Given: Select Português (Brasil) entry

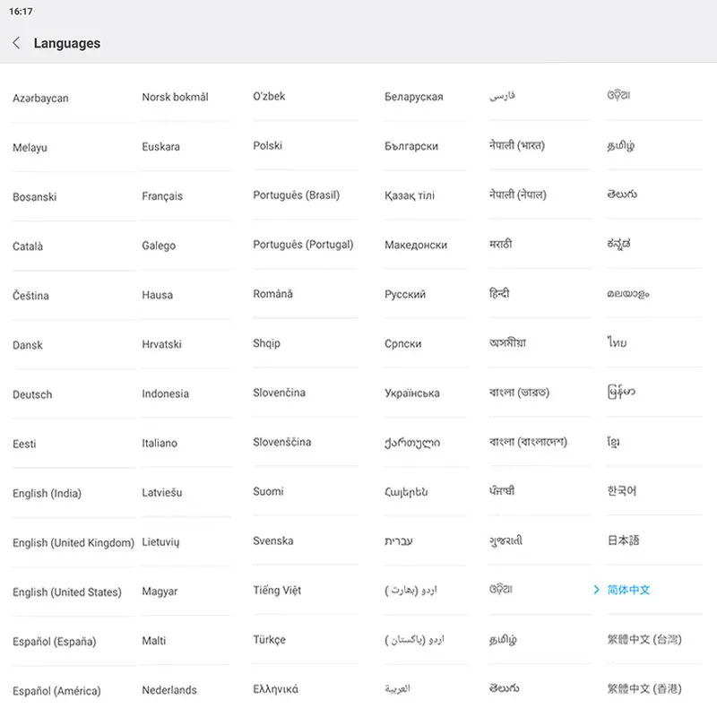Looking at the screenshot, I should point(297,195).
